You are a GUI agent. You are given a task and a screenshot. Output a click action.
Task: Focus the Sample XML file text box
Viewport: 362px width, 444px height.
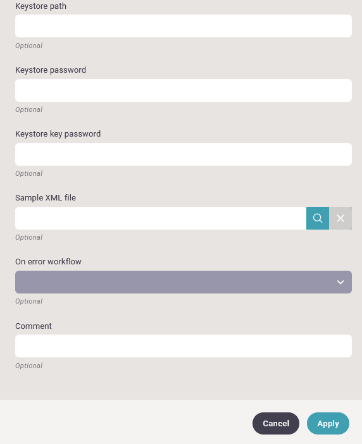coord(161,218)
